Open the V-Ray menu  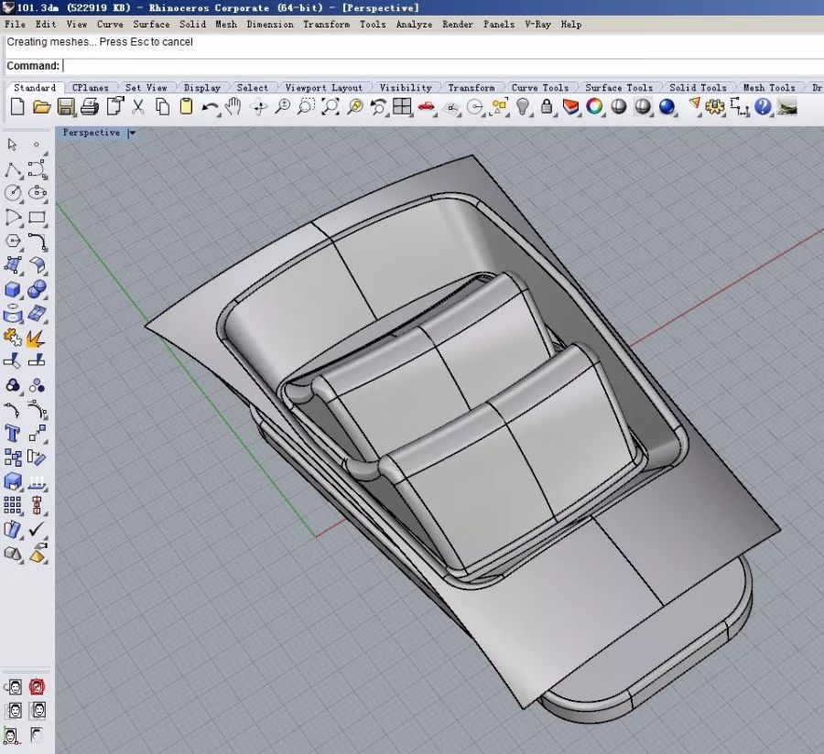[x=537, y=25]
